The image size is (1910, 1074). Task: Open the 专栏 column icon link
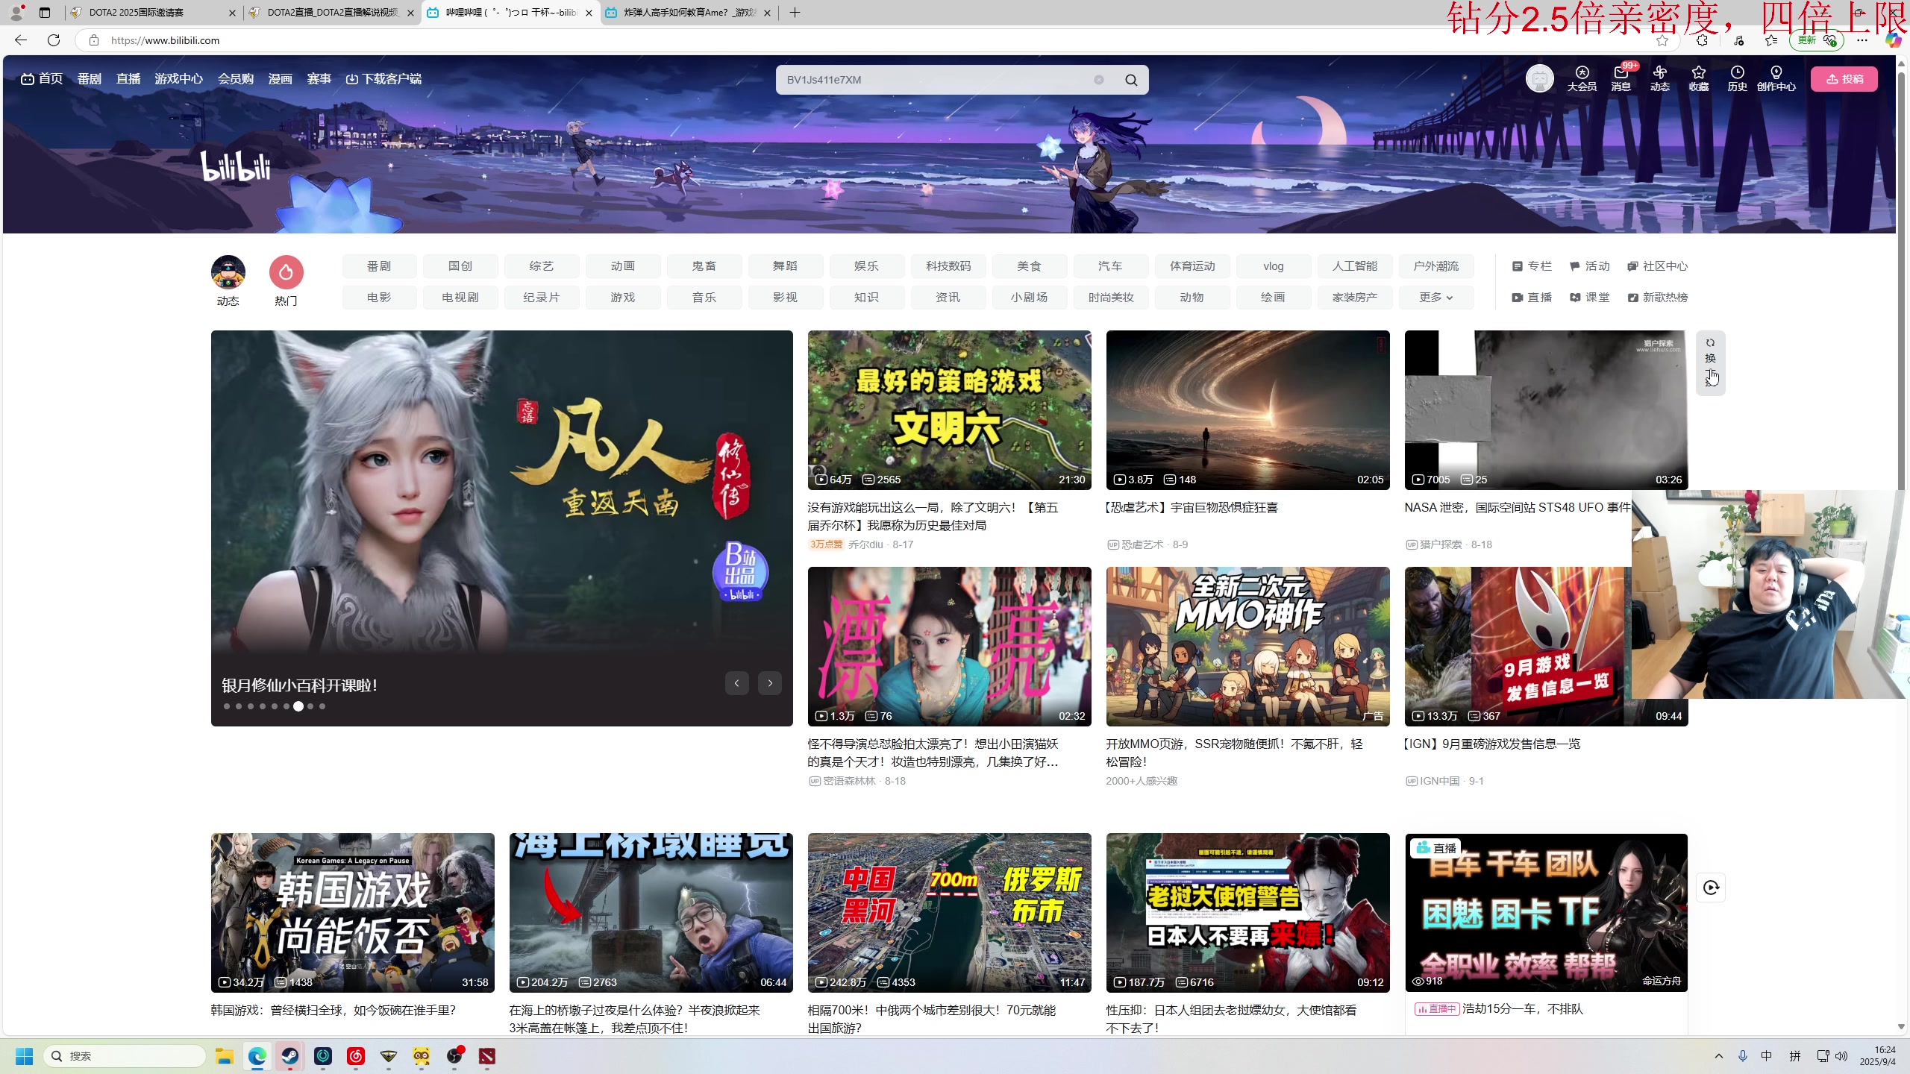[1532, 266]
